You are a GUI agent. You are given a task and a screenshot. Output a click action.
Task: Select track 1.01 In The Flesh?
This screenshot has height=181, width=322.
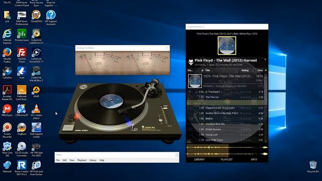click(x=226, y=92)
